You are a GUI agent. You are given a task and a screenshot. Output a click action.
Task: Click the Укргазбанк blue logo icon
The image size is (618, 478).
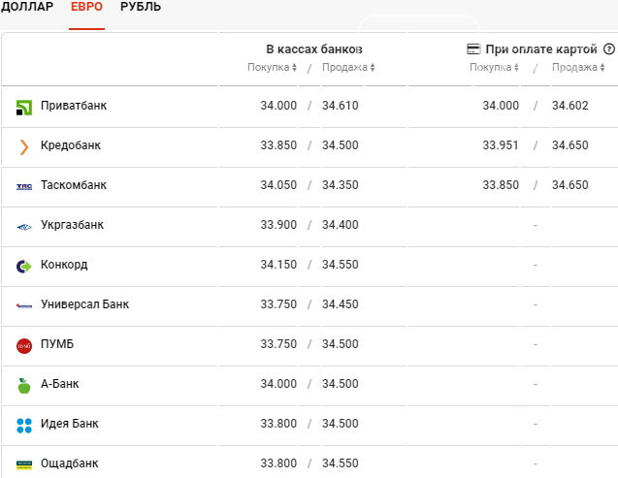(24, 227)
